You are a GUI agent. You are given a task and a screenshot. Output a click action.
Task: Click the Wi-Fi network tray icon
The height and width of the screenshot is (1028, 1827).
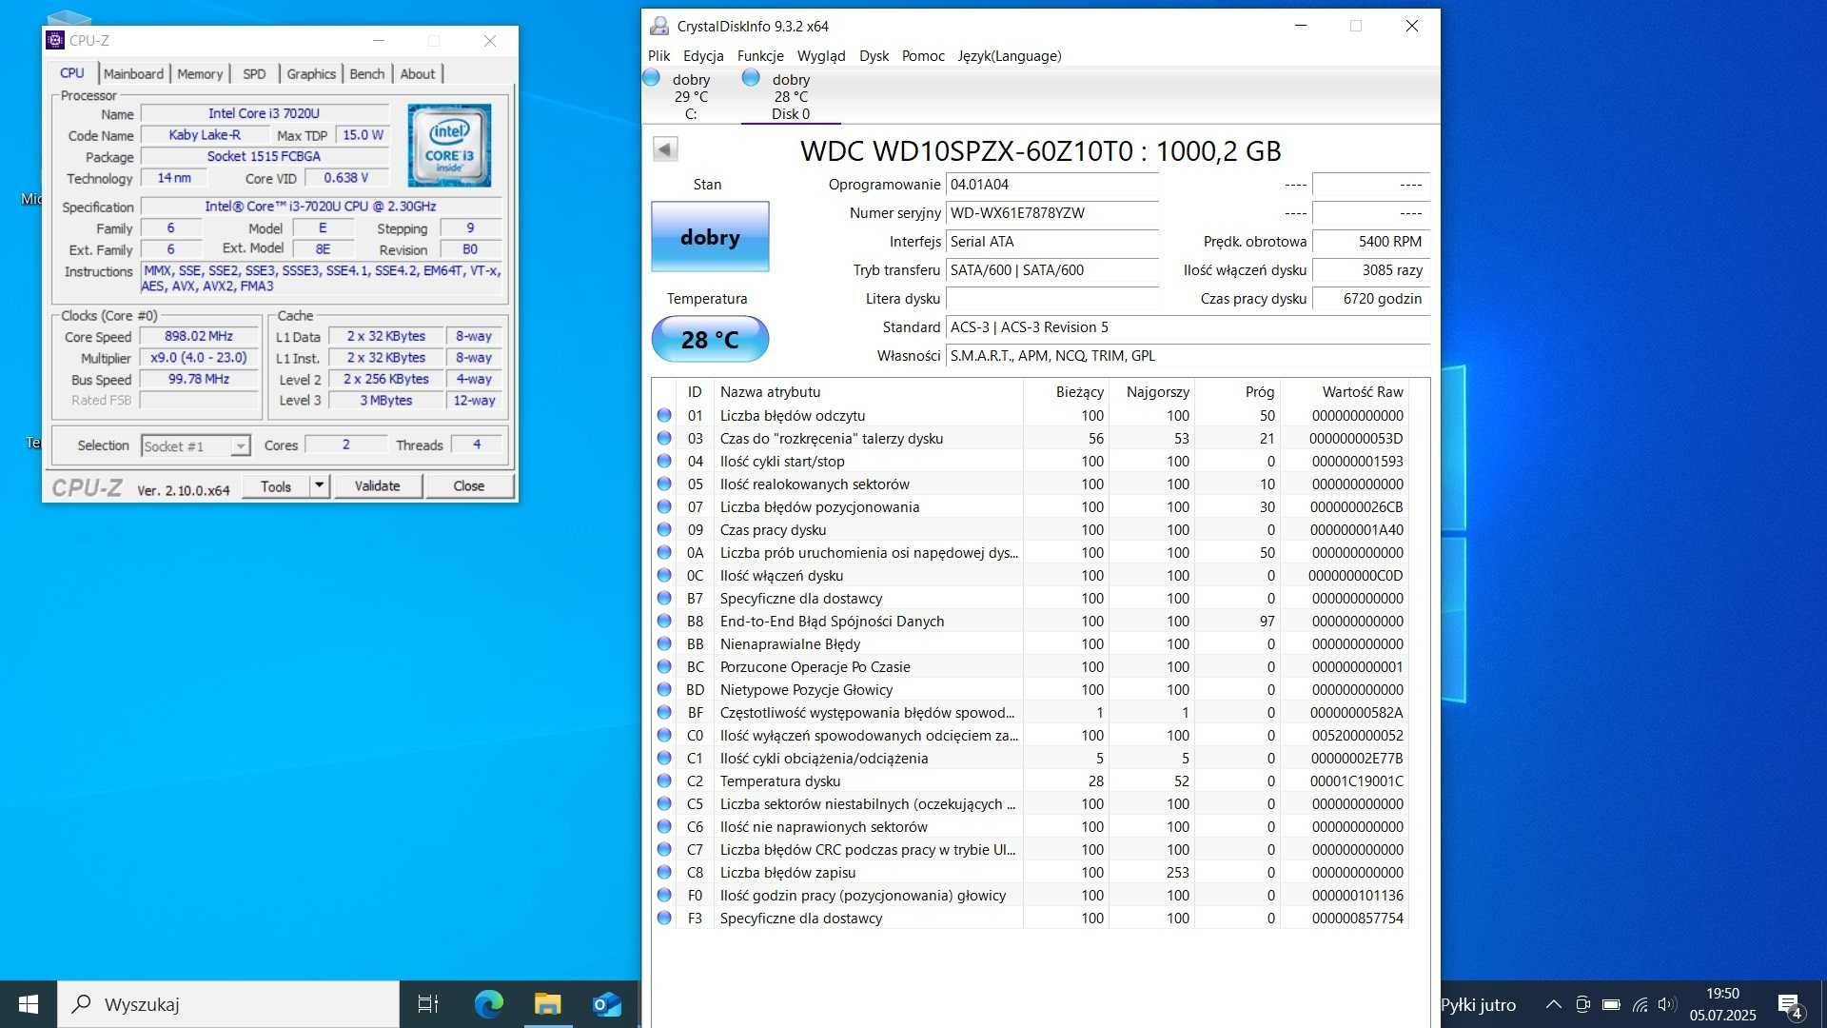tap(1640, 1004)
